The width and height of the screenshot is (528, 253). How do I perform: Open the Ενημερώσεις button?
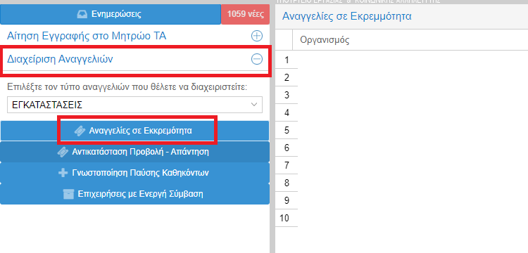coord(111,15)
